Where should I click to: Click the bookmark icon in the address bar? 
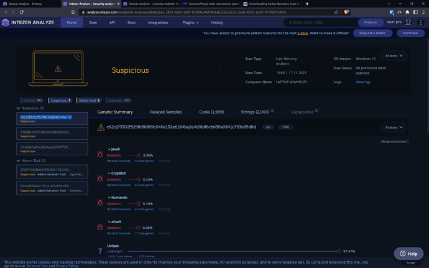pyautogui.click(x=73, y=12)
